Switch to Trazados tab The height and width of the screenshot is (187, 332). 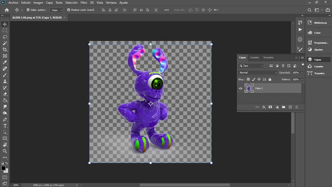click(268, 57)
